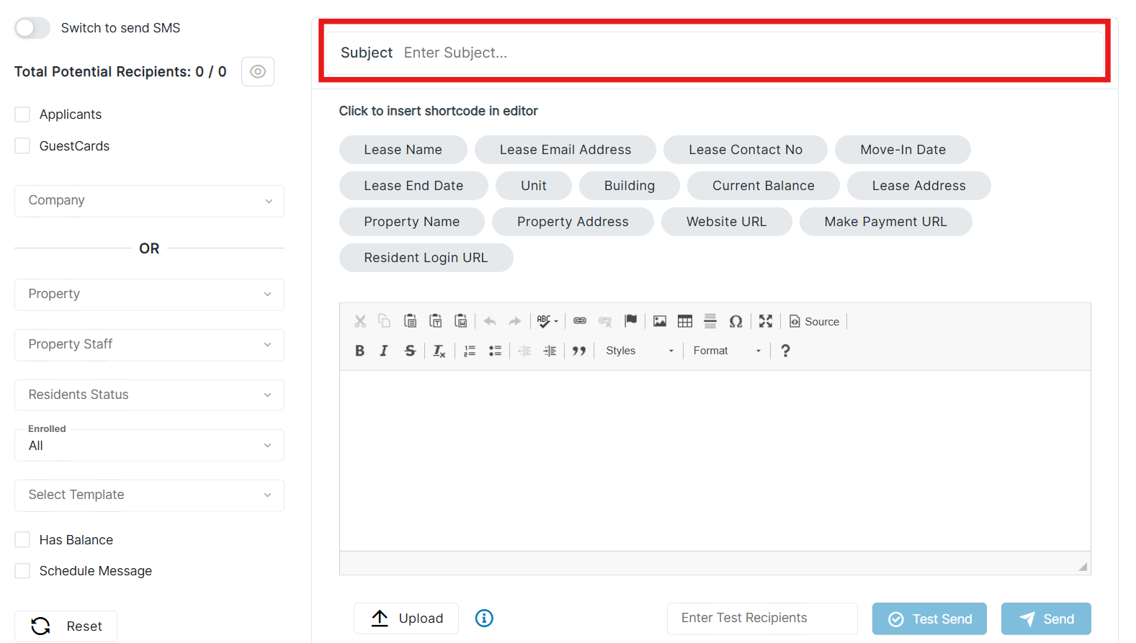
Task: Insert the Lease Name shortcode
Action: click(x=403, y=150)
